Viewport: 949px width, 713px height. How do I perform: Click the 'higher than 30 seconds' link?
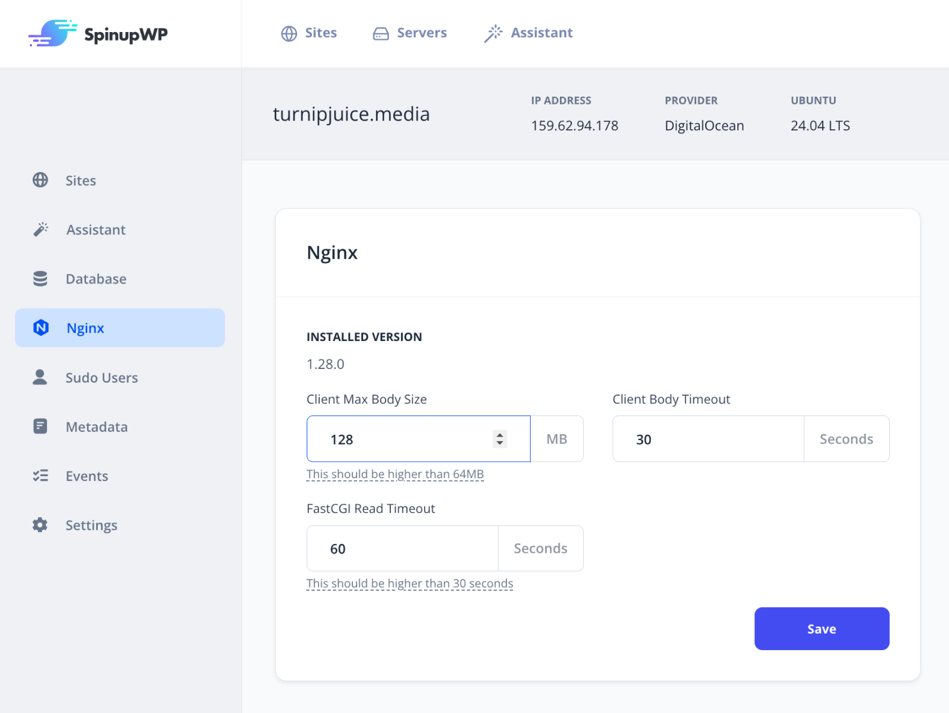[409, 583]
